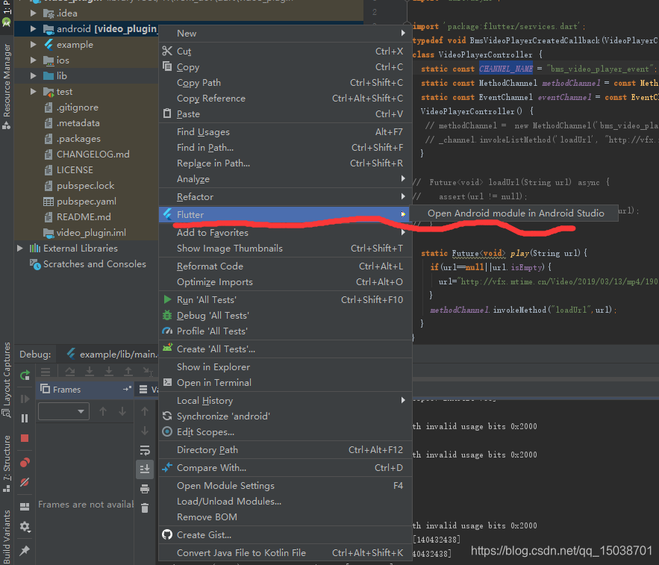Open the thread selector dropdown
Image resolution: width=659 pixels, height=565 pixels.
(63, 411)
